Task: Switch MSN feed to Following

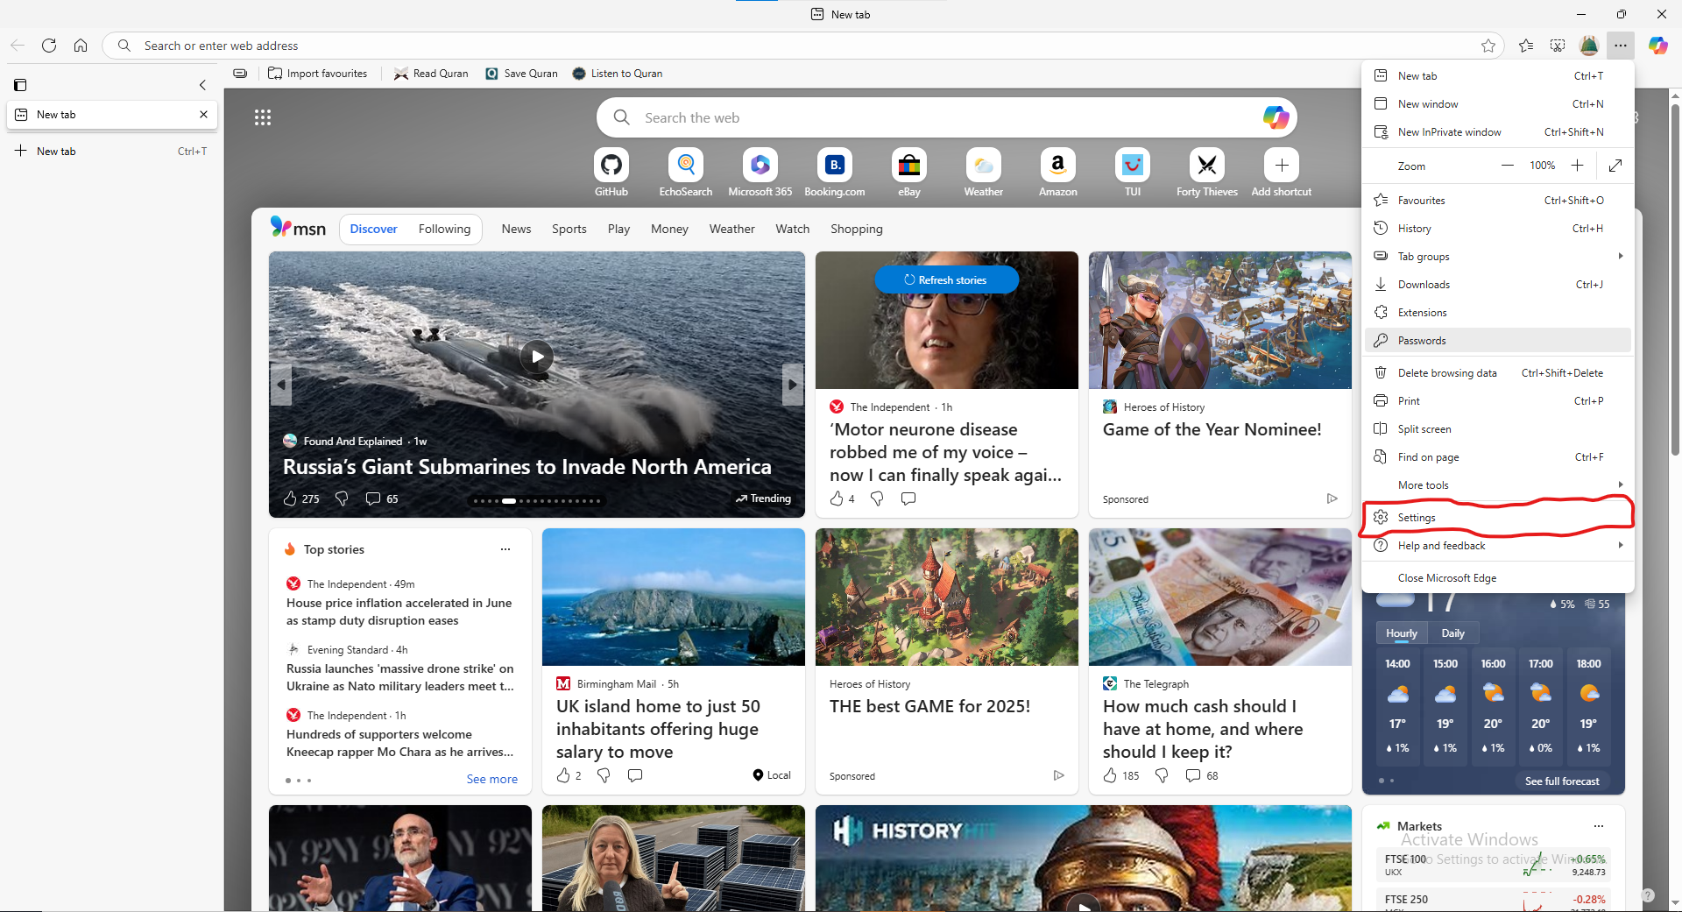Action: pos(444,229)
